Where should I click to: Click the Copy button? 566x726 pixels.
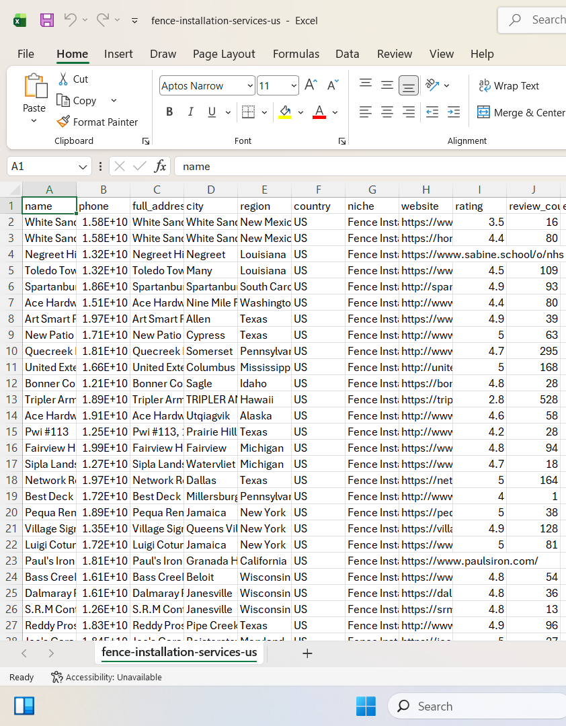click(77, 100)
